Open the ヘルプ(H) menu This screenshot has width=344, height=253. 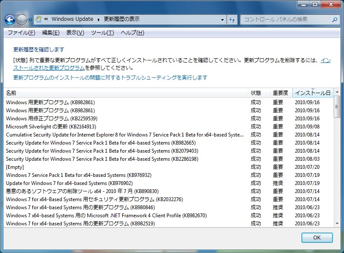(132, 33)
